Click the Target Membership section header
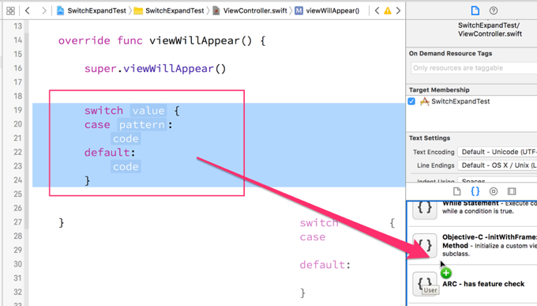The height and width of the screenshot is (306, 537). point(439,90)
